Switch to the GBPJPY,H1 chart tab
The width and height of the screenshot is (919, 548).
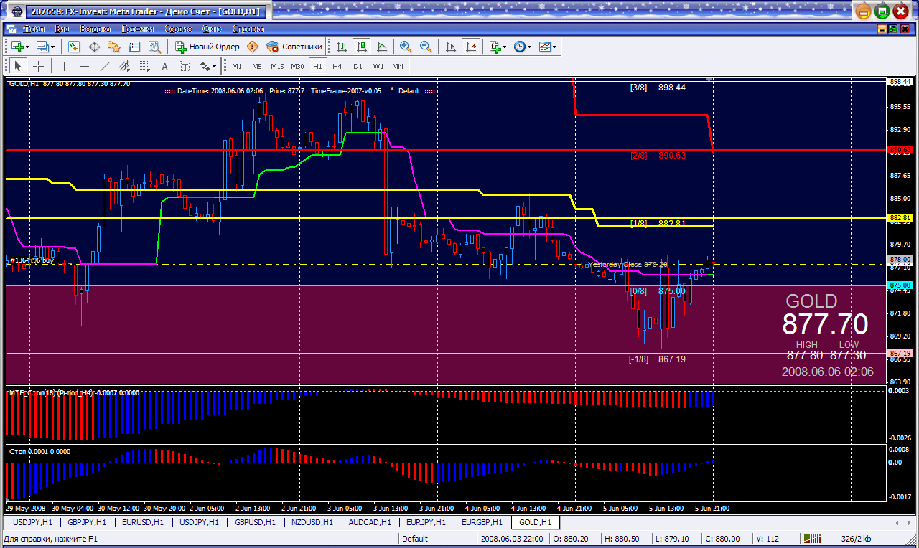(87, 523)
